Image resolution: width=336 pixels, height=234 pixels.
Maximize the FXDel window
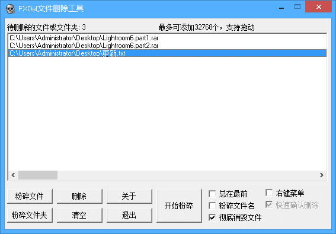click(297, 7)
